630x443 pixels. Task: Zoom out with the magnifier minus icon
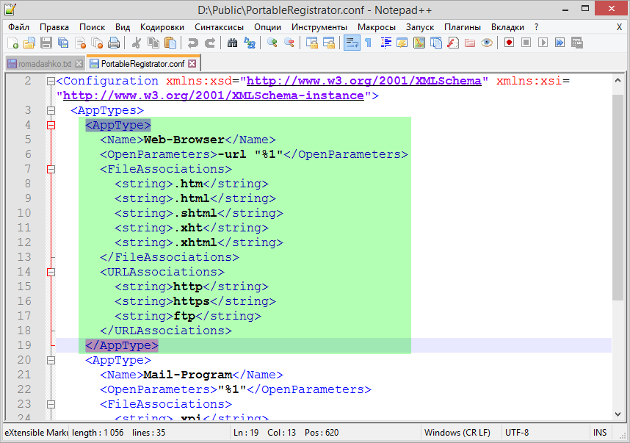(289, 43)
